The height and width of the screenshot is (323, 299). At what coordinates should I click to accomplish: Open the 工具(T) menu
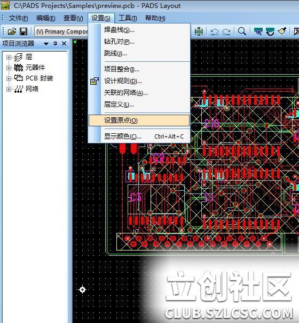[x=128, y=18]
